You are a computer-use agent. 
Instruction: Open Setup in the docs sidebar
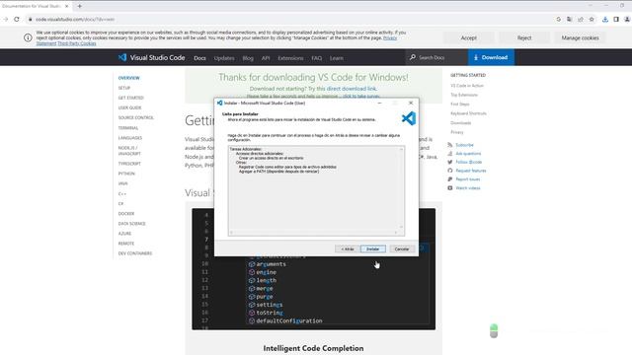coord(124,88)
